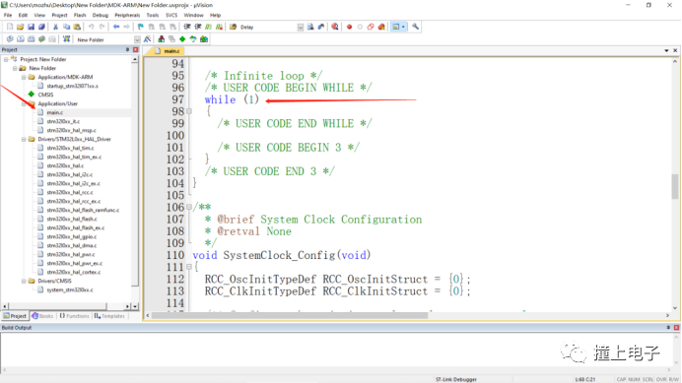Fold the code block at line 98
The height and width of the screenshot is (383, 682).
tap(189, 111)
